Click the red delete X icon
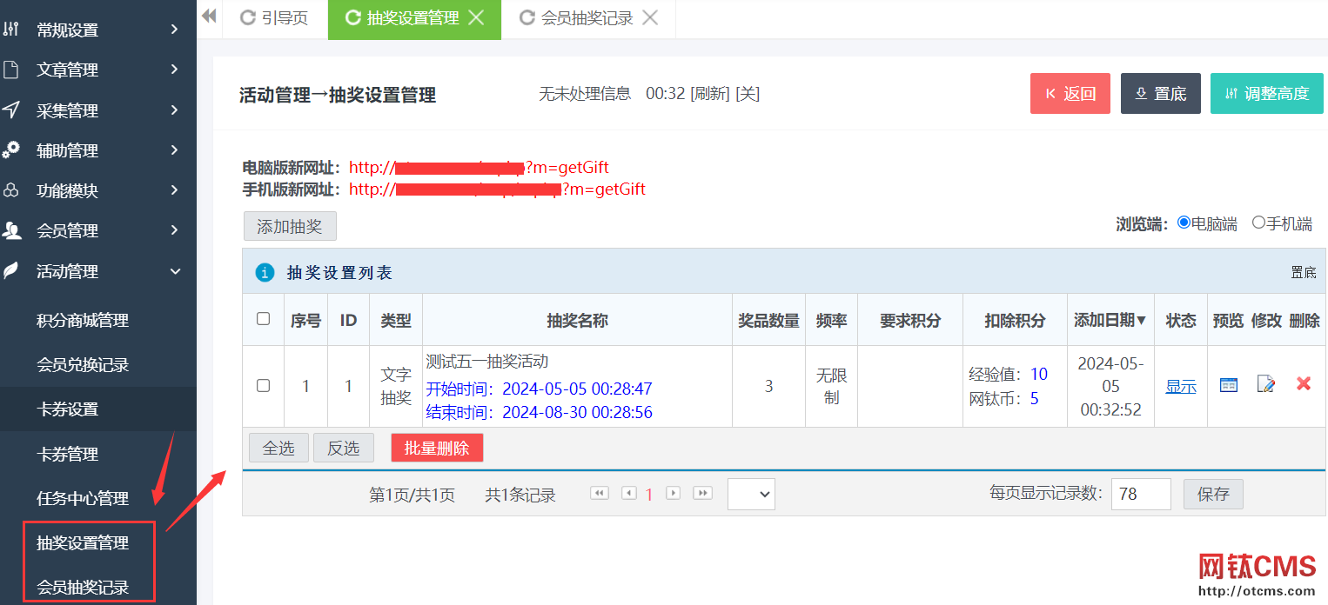1328x605 pixels. (1303, 383)
